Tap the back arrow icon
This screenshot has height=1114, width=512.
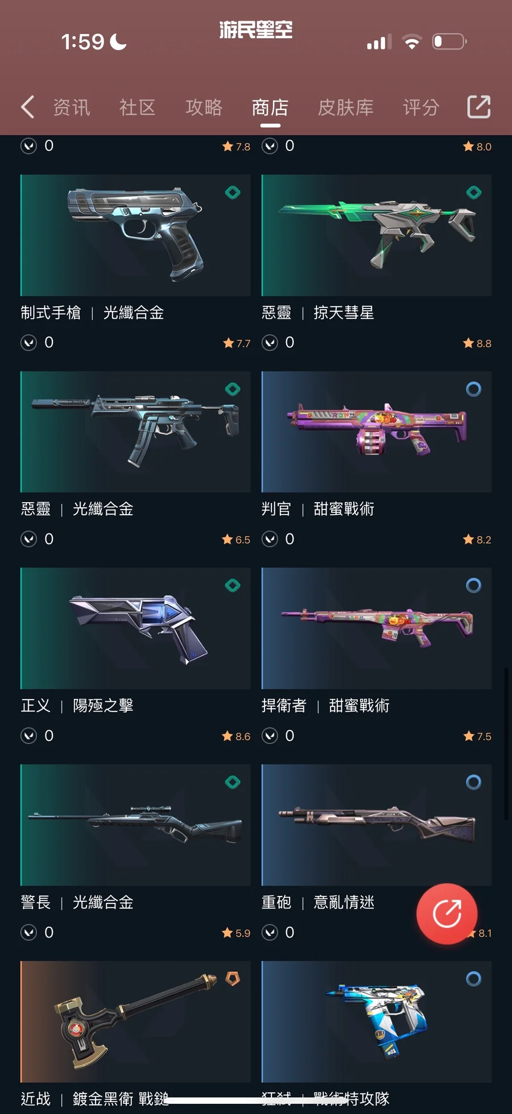coord(27,107)
